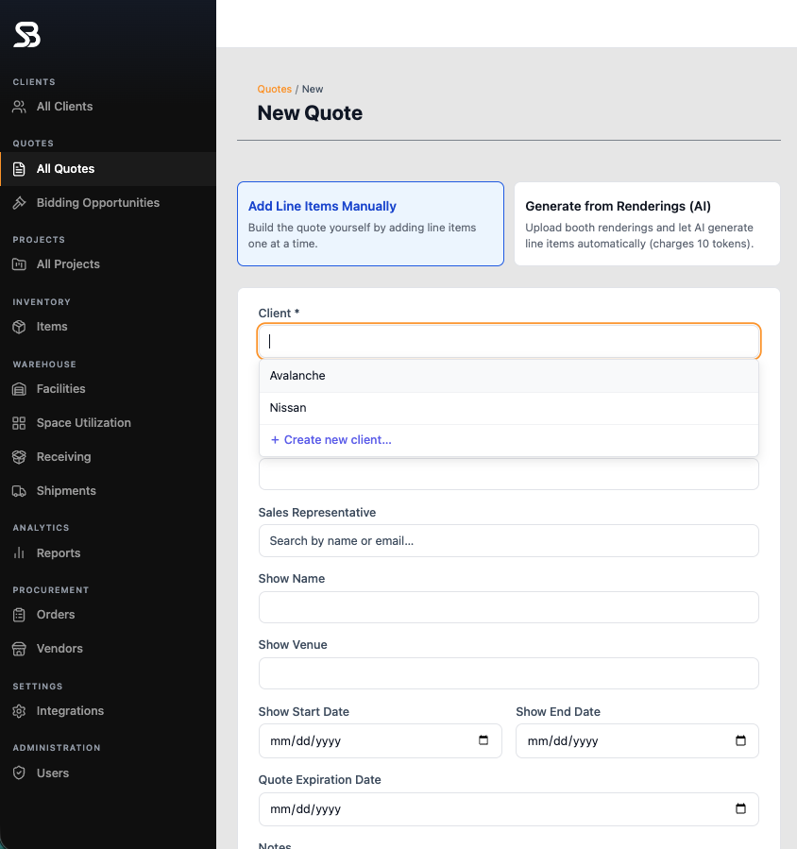This screenshot has width=797, height=849.
Task: Click the Show Name input field
Action: pyautogui.click(x=508, y=607)
